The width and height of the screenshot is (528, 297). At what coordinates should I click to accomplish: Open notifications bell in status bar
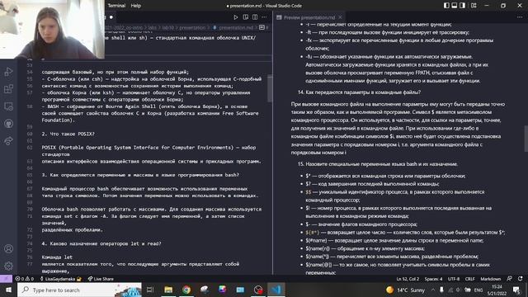(521, 279)
